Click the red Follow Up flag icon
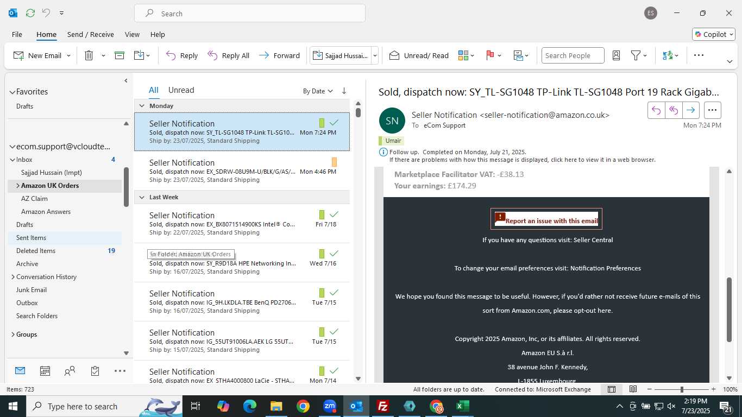The width and height of the screenshot is (742, 417). pyautogui.click(x=490, y=55)
